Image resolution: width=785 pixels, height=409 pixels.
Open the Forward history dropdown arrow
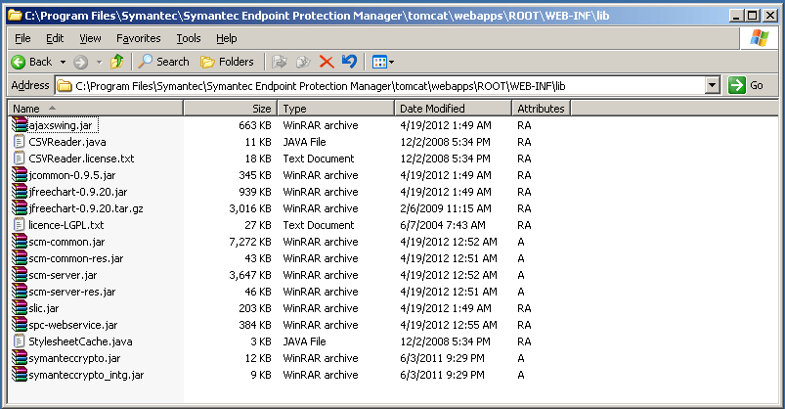pos(99,63)
